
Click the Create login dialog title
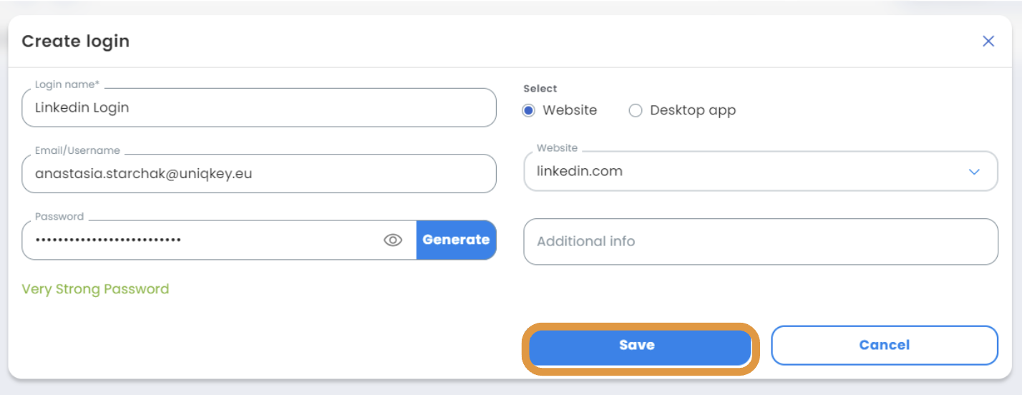(75, 41)
